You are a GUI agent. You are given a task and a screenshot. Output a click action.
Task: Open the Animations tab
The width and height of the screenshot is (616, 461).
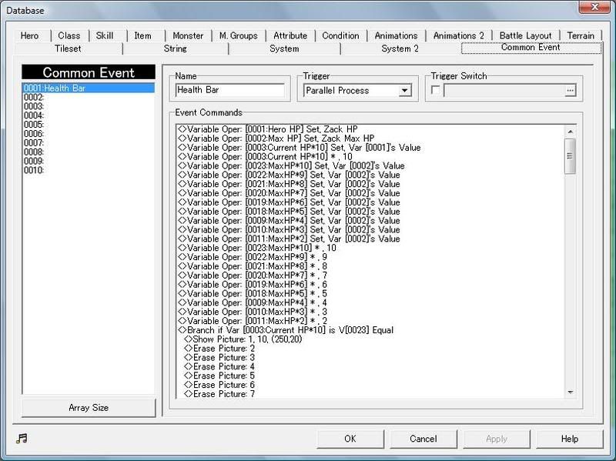tap(396, 35)
